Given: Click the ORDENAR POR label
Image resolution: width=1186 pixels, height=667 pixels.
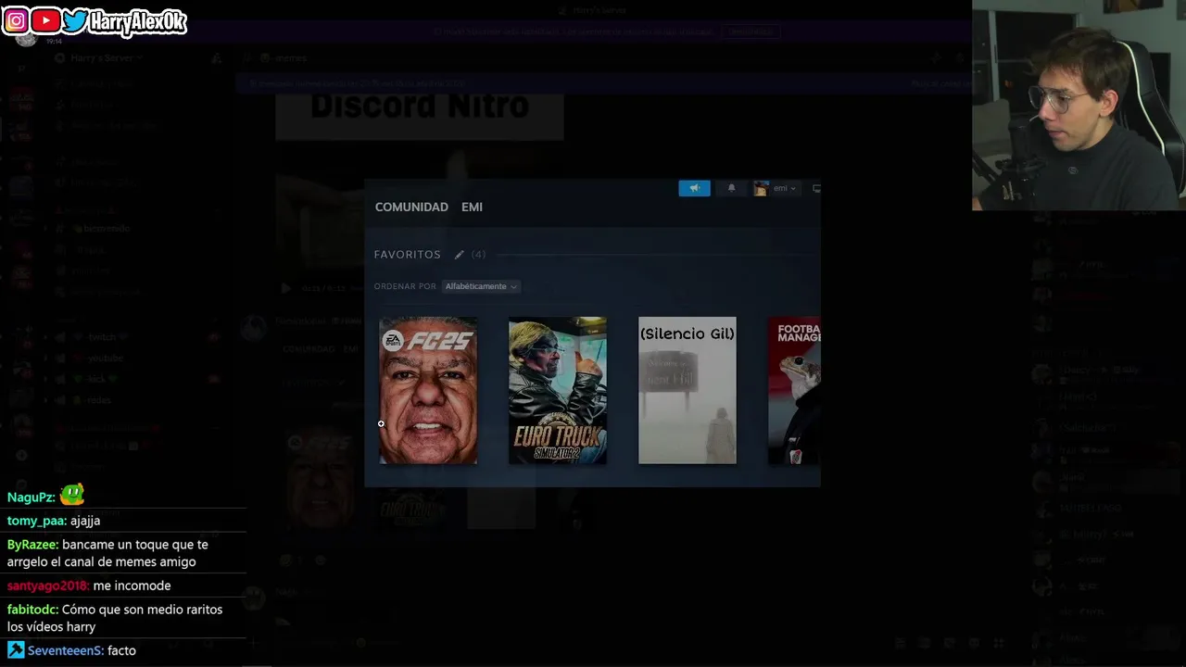Looking at the screenshot, I should [405, 286].
